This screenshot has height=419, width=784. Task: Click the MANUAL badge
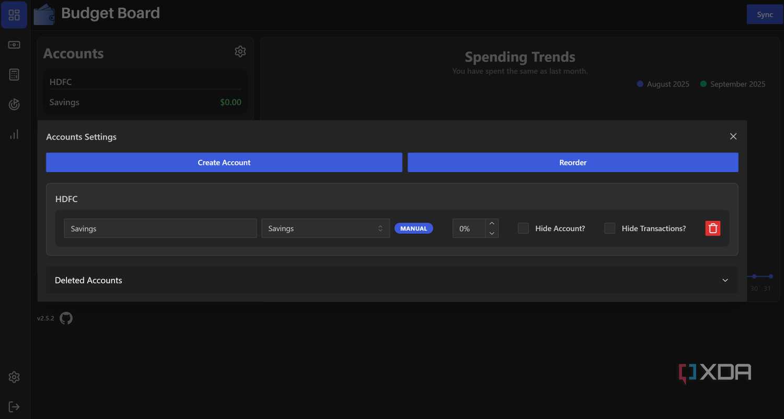413,228
